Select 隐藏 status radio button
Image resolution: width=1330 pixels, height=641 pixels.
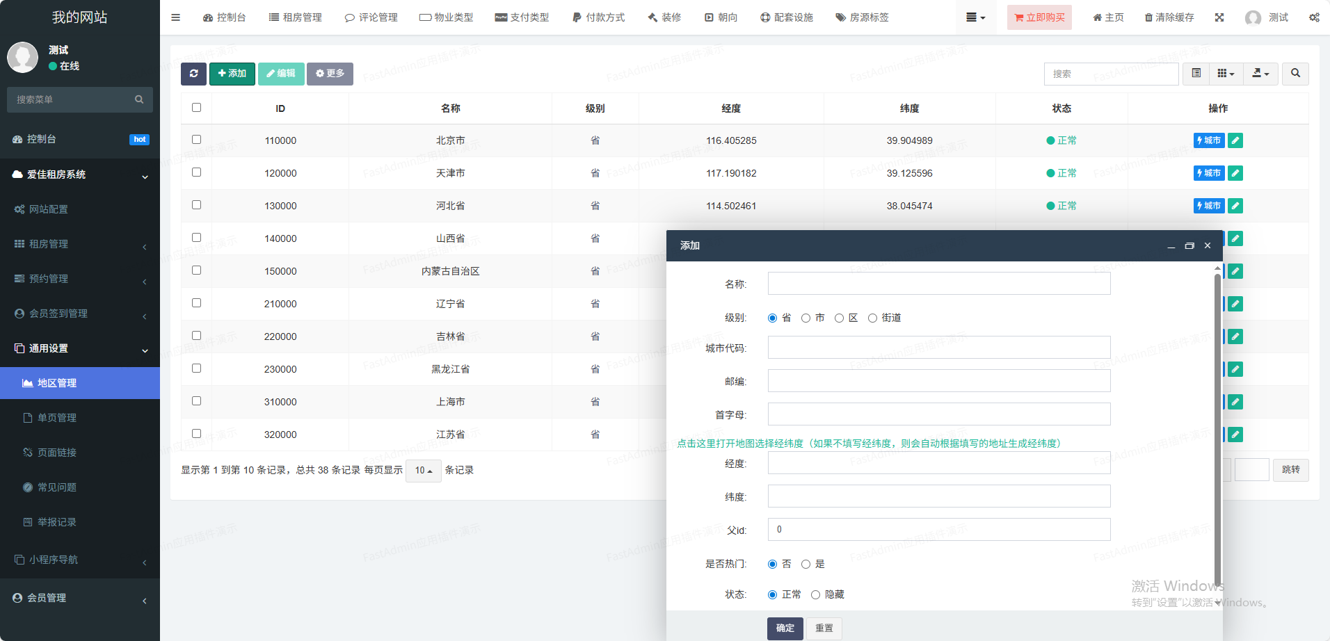coord(815,595)
